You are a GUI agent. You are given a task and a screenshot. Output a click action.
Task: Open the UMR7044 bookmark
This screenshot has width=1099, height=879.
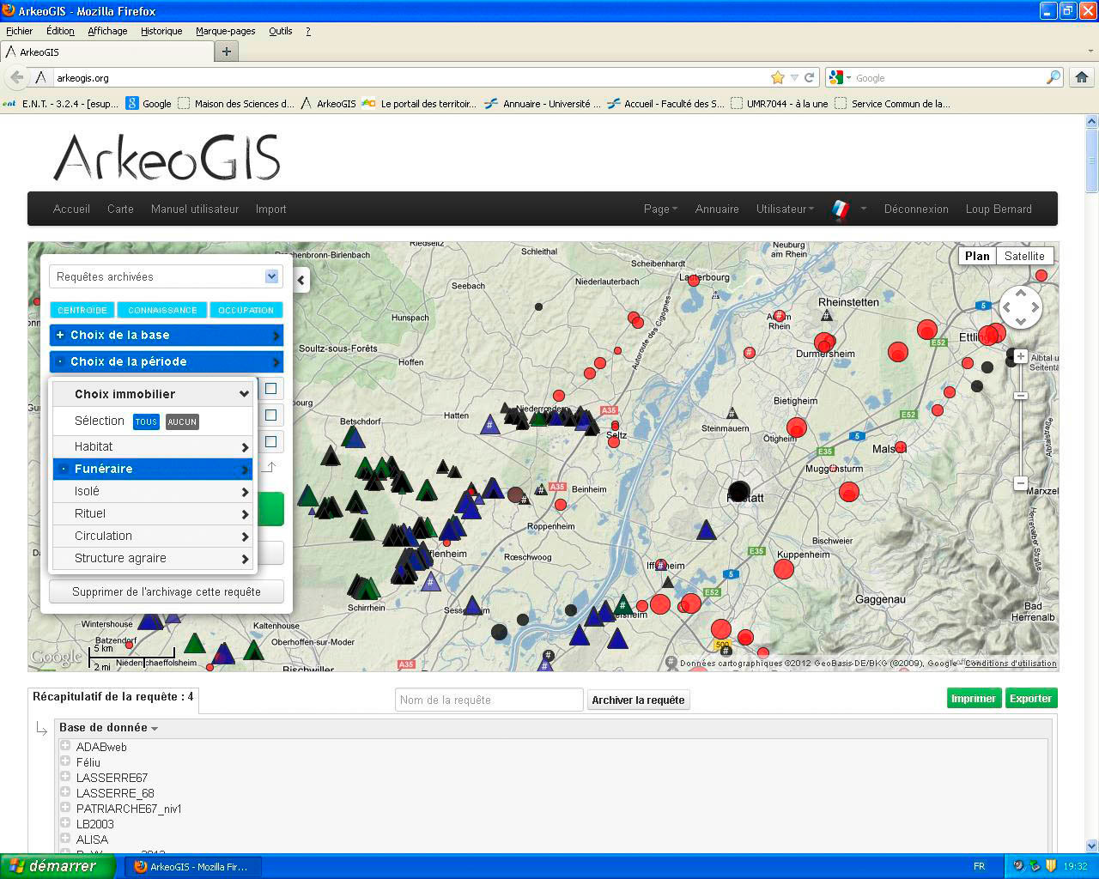(780, 103)
